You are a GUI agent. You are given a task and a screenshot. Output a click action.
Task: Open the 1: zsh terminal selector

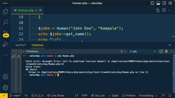pos(142,51)
